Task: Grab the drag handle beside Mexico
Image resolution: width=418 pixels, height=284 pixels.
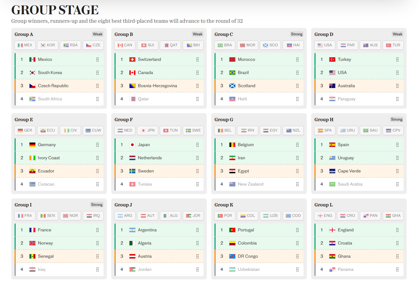Action: coord(97,59)
